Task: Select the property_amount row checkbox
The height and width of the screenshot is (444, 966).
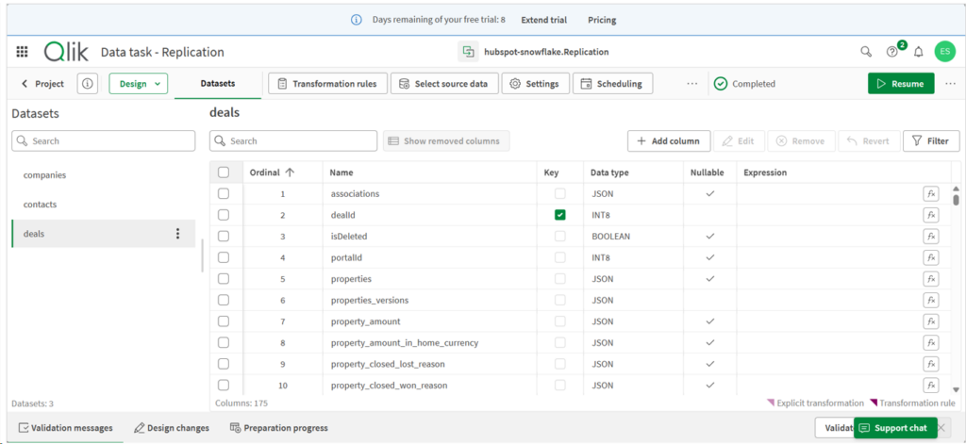Action: click(224, 321)
